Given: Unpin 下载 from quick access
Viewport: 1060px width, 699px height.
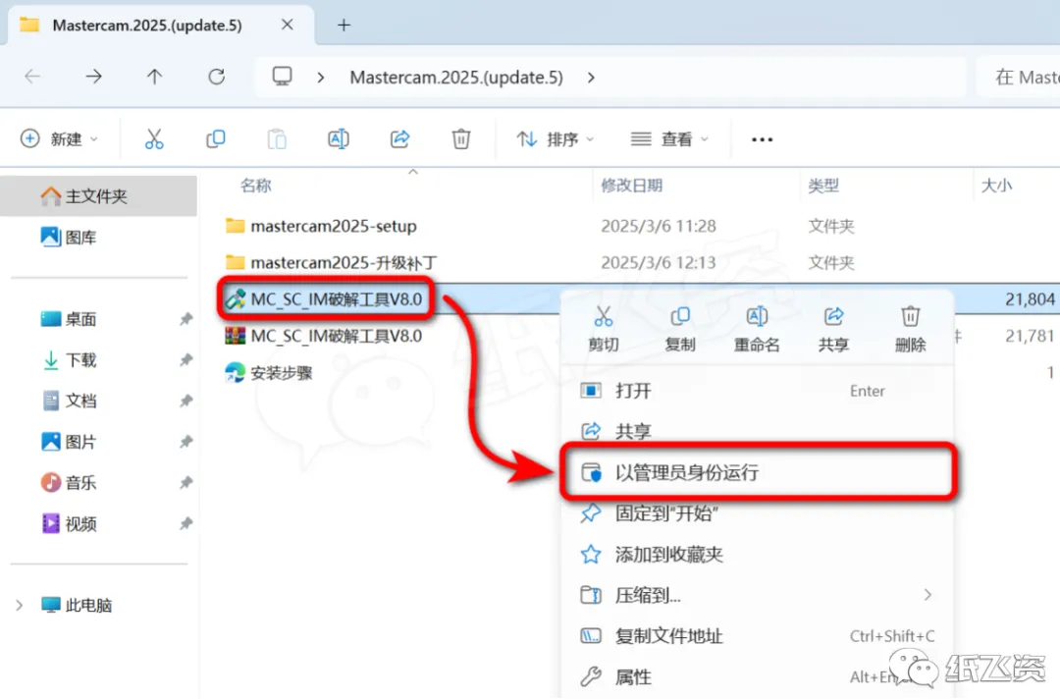Looking at the screenshot, I should coord(185,359).
